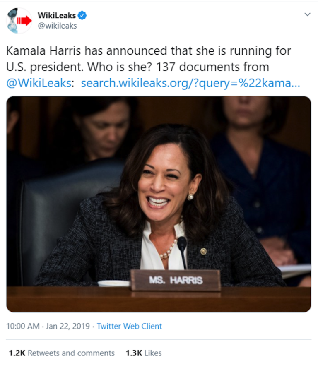Select the WikiLeaks display name
The width and height of the screenshot is (318, 365).
(57, 15)
